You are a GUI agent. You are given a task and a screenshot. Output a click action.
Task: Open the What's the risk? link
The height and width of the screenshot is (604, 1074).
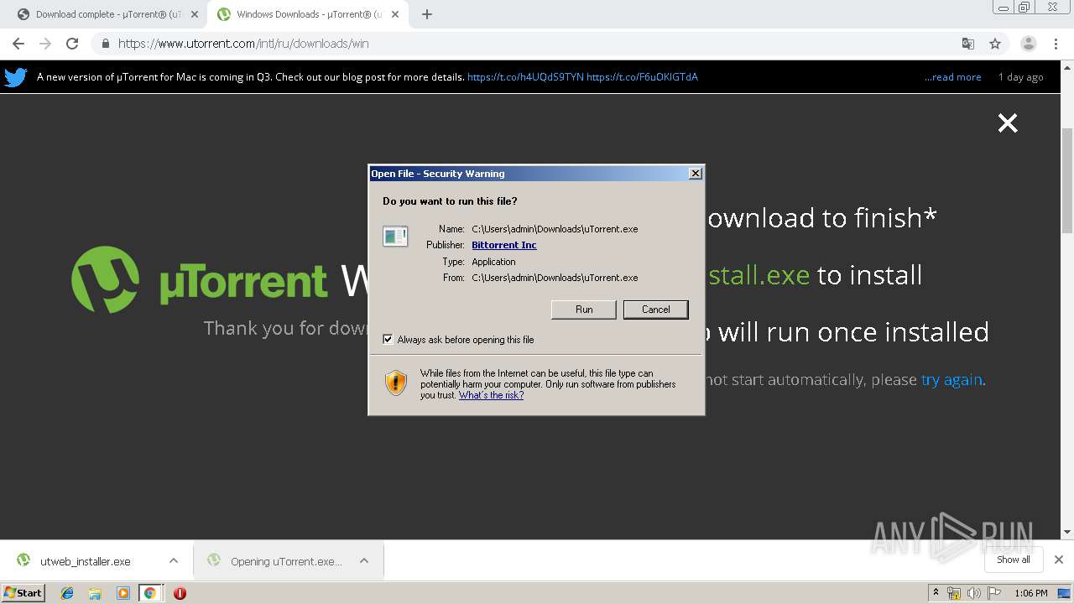(491, 395)
